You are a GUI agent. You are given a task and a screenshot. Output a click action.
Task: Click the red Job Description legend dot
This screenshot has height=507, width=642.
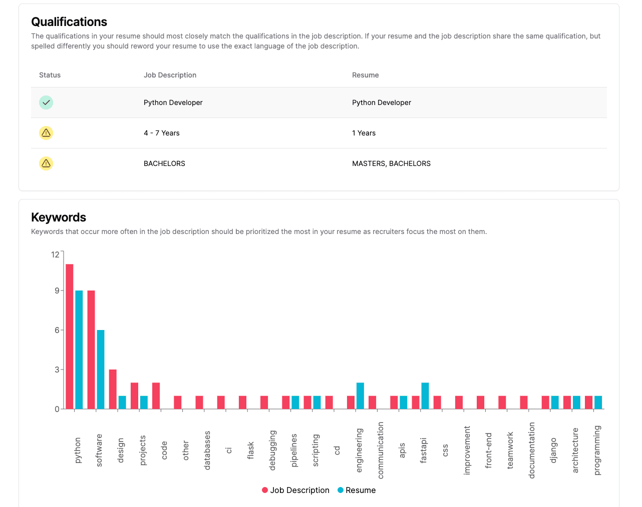click(265, 490)
